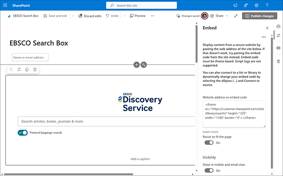Open the megaphone announcements icon
Viewport: 283px width, 176px height.
point(235,5)
